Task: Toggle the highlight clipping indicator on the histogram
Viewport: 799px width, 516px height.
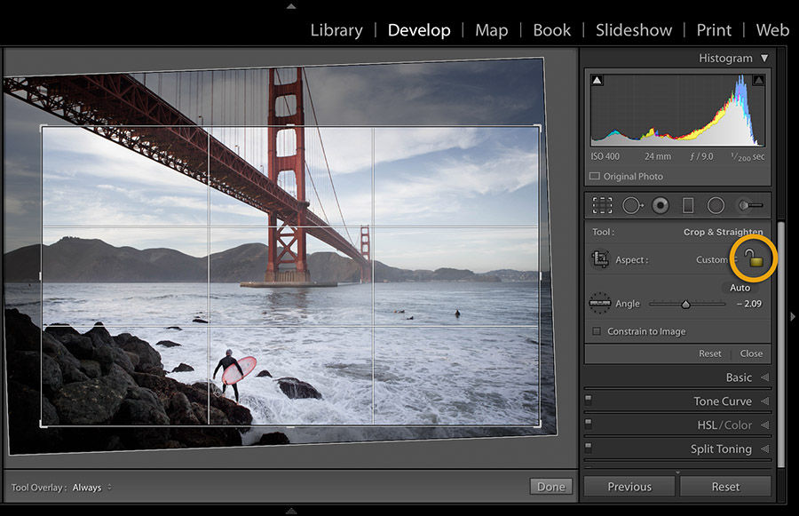Action: 758,79
